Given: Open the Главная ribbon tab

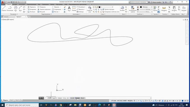Looking at the screenshot, I should tap(9, 4).
